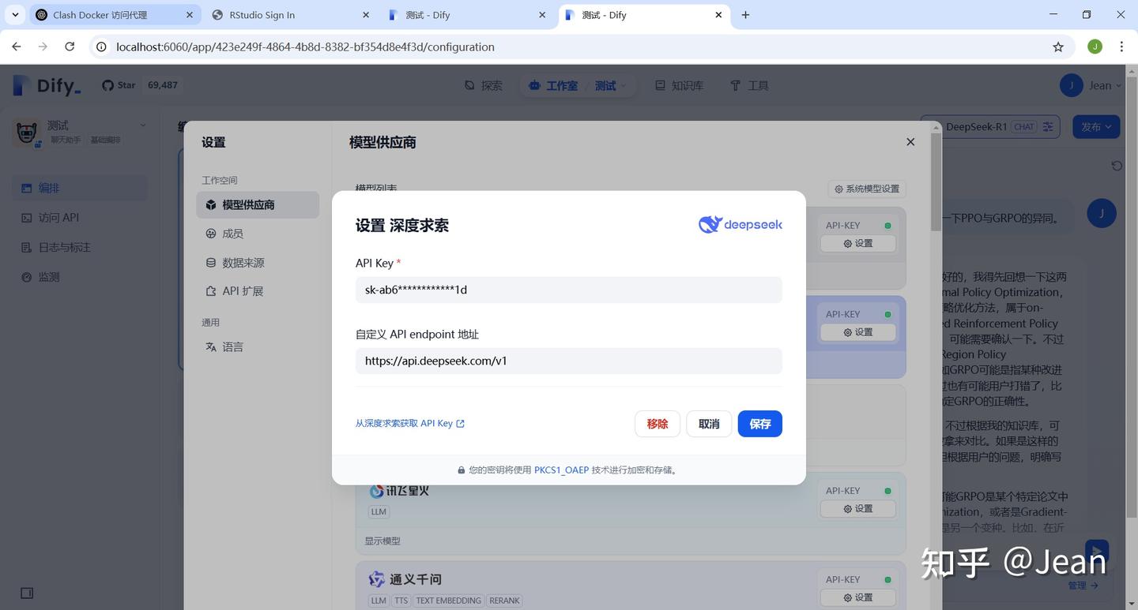The image size is (1138, 610).
Task: Open the 编排 section in left sidebar
Action: (x=47, y=188)
